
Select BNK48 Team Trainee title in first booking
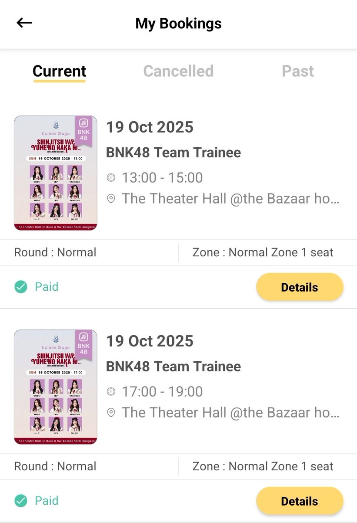tap(173, 153)
